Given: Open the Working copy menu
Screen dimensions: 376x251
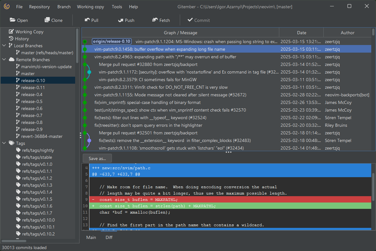Looking at the screenshot, I should tap(90, 7).
